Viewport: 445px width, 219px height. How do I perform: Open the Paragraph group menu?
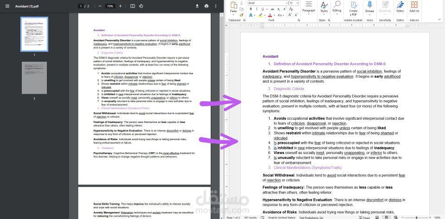309,8
